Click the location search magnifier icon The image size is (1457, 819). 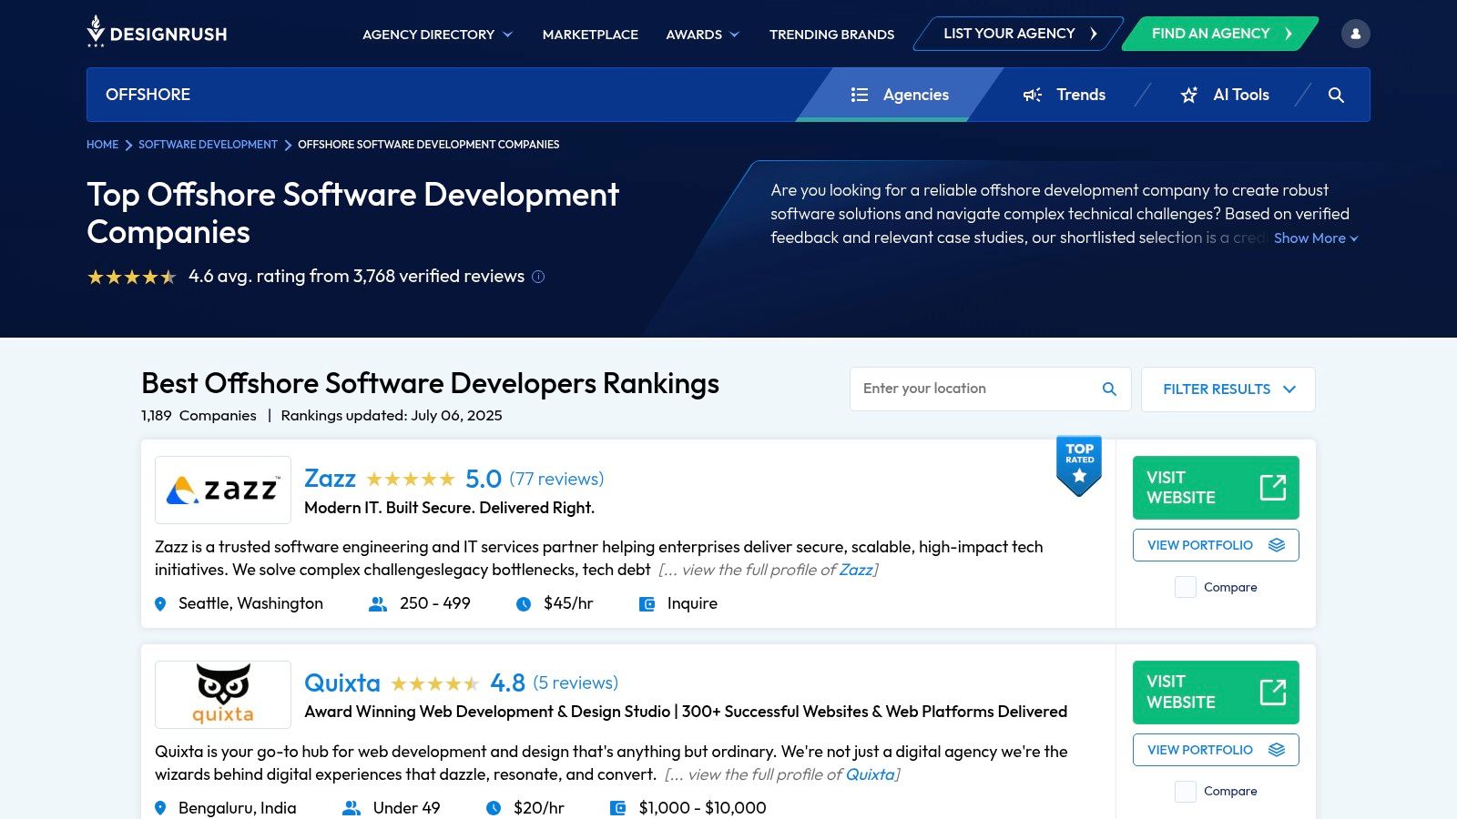1109,389
